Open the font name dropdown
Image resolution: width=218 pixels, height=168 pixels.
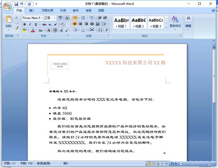pyautogui.click(x=42, y=18)
